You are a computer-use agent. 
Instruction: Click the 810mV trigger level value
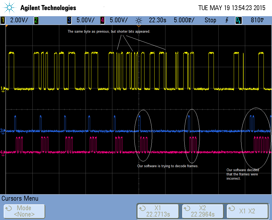(257, 20)
